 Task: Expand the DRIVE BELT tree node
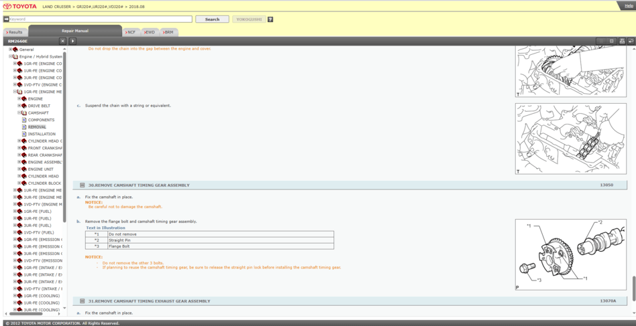19,106
